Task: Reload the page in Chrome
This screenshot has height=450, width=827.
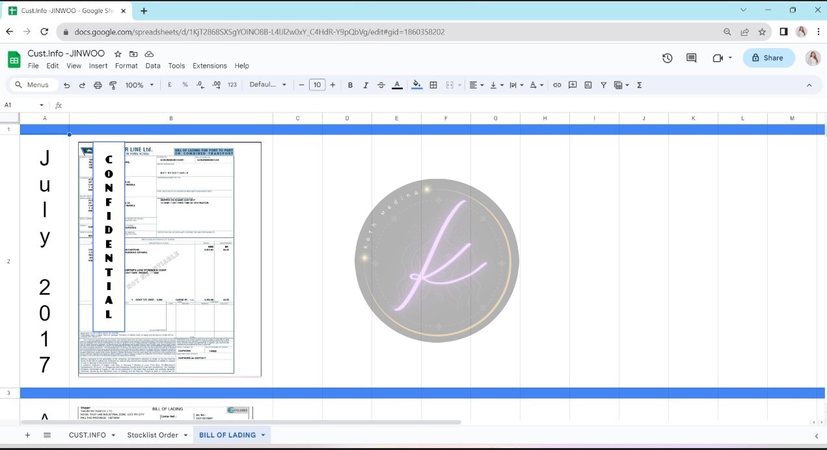Action: 44,31
